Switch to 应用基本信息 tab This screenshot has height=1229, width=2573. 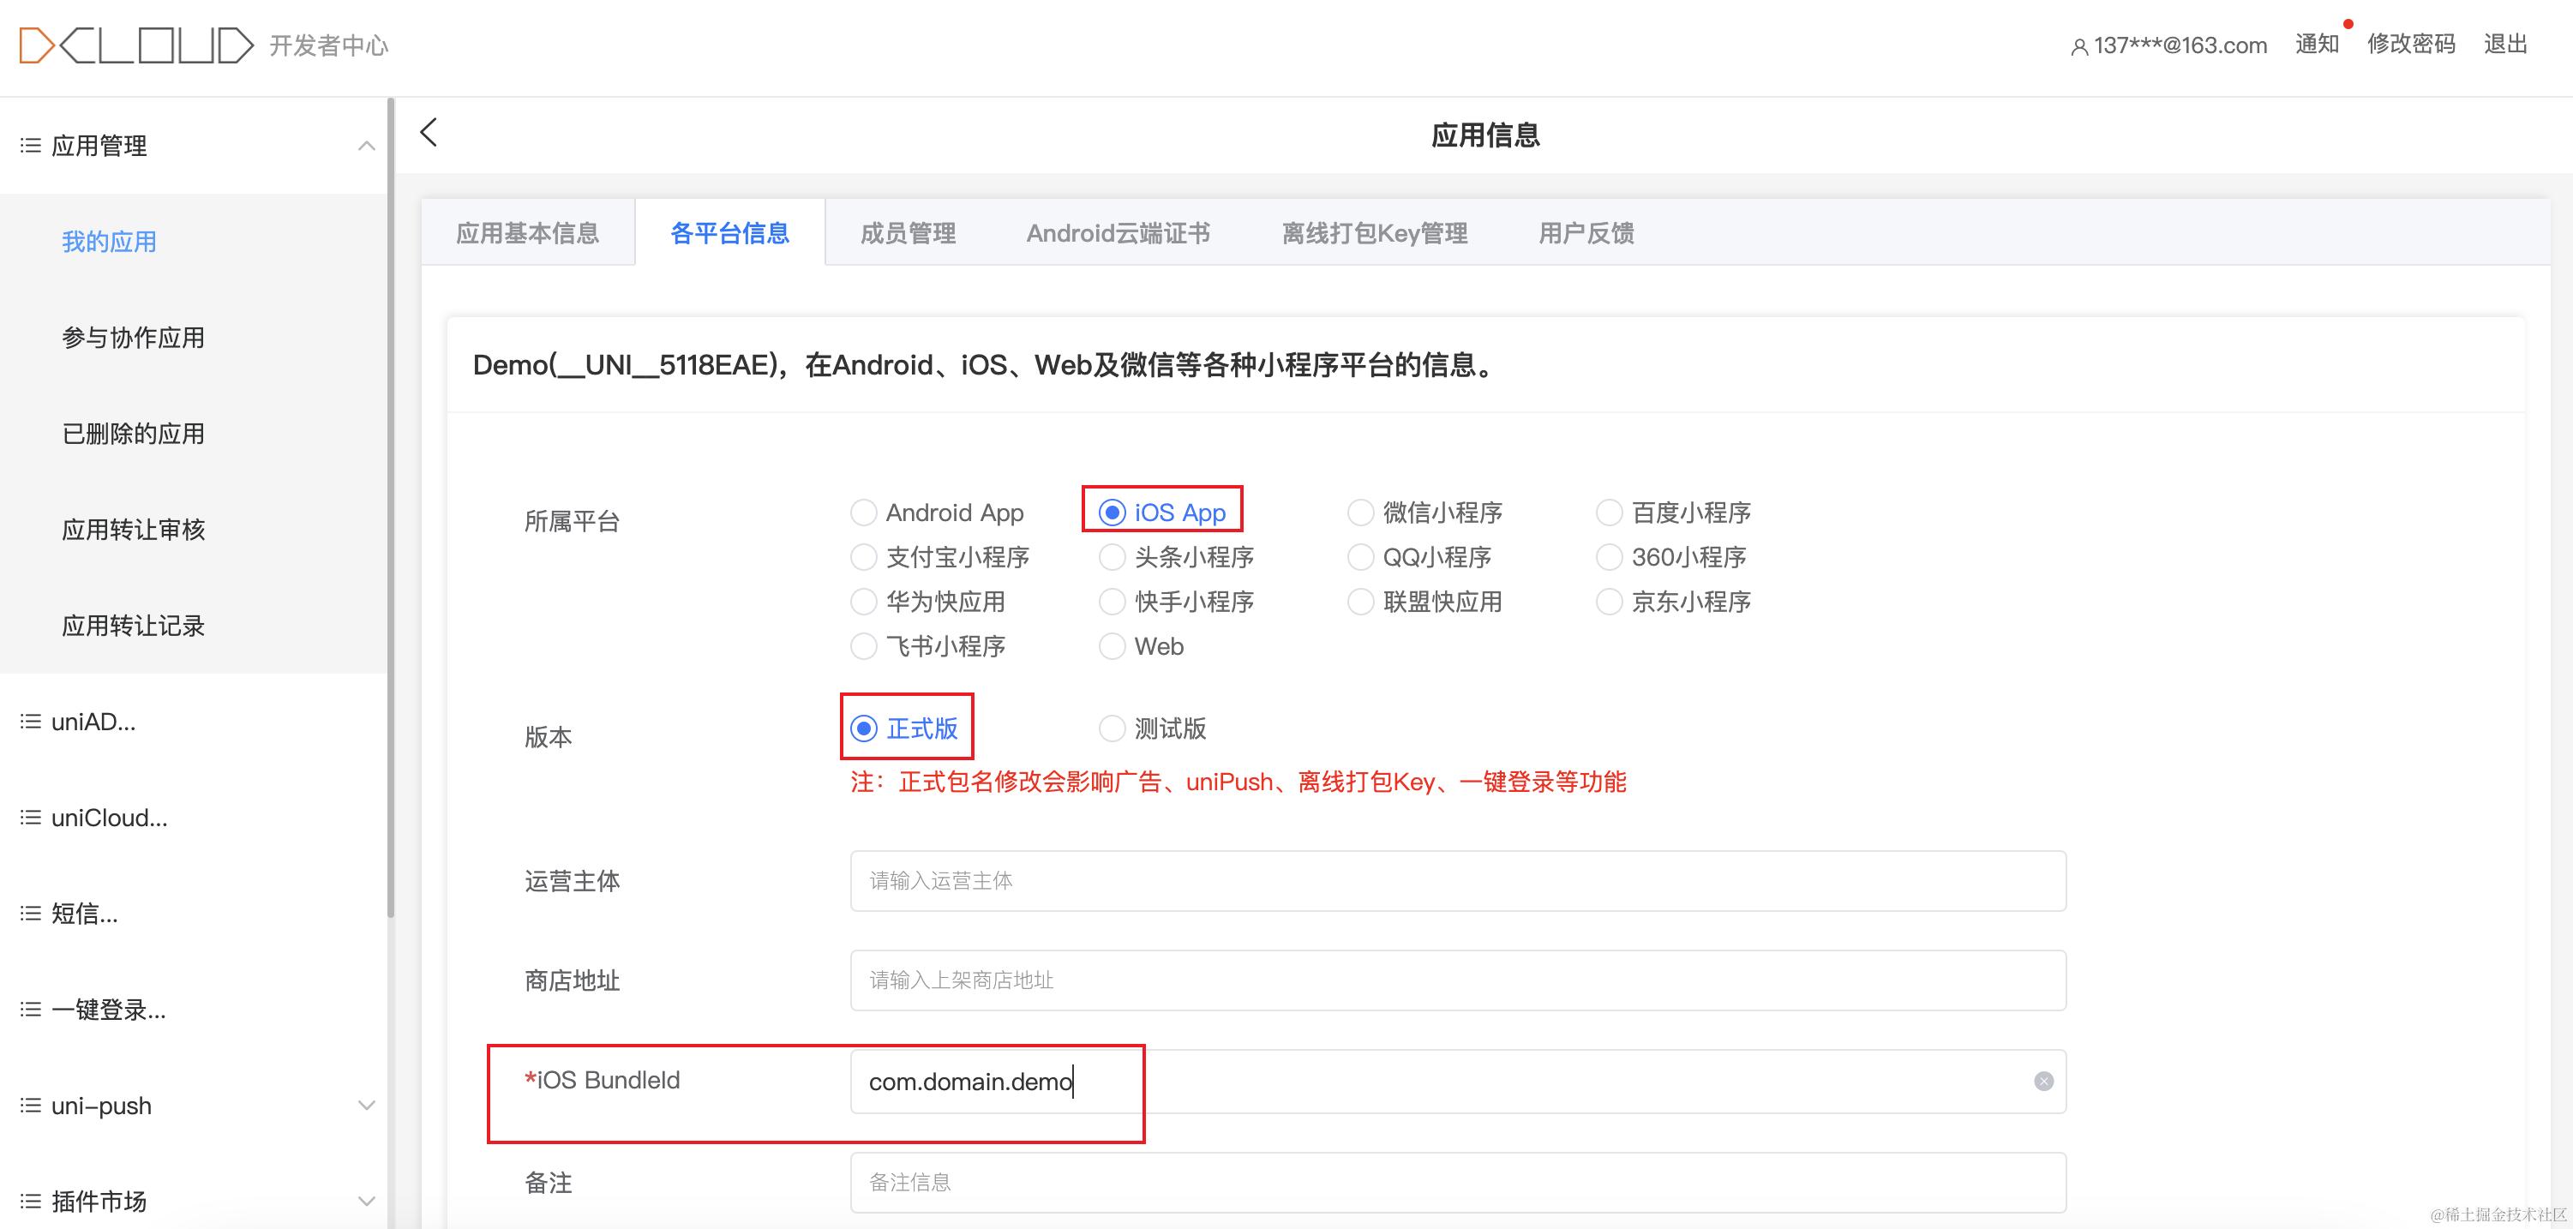[x=527, y=232]
